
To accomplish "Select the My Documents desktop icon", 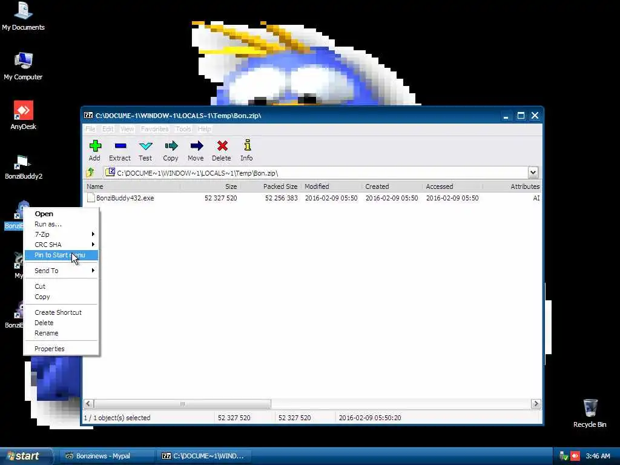I will click(23, 16).
